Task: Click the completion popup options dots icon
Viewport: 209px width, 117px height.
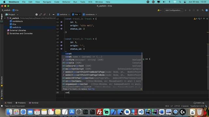Action: (x=141, y=89)
